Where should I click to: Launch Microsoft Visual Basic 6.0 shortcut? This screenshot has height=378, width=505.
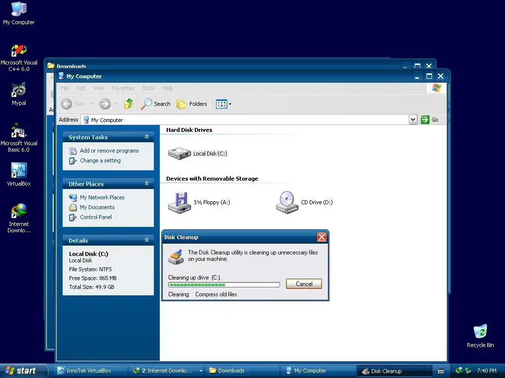click(x=19, y=138)
